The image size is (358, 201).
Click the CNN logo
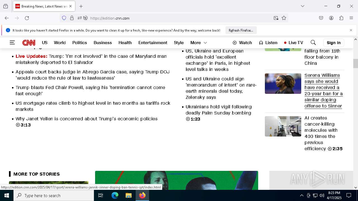tap(29, 43)
